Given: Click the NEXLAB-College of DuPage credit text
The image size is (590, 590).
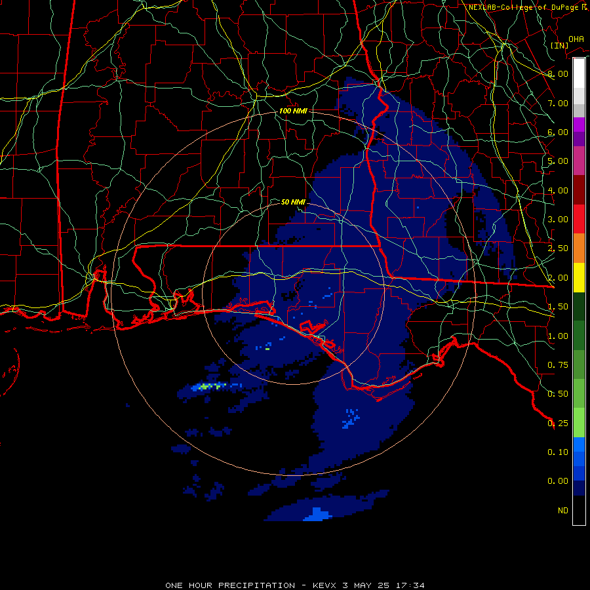Looking at the screenshot, I should pos(528,7).
